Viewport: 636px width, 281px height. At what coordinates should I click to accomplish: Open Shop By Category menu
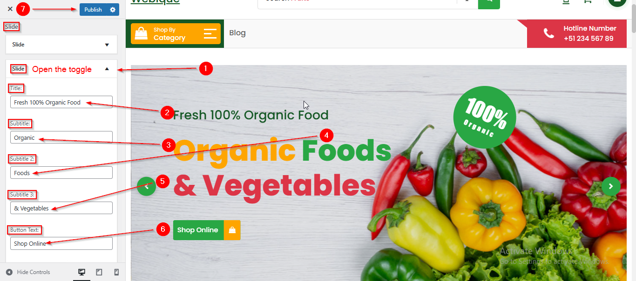pos(176,33)
